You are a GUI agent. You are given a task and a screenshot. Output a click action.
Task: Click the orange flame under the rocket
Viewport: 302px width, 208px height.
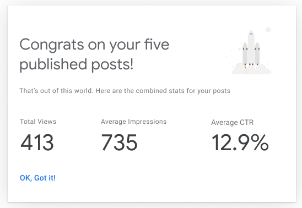[x=245, y=67]
